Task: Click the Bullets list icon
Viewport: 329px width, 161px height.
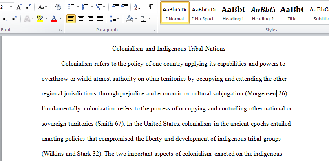Action: pyautogui.click(x=71, y=7)
